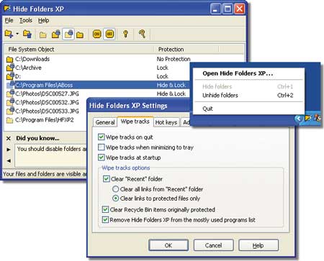Select Clear all links from "Recent" folder
Viewport: 324px width, 261px height.
click(x=116, y=189)
